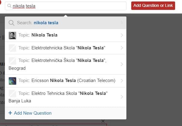The width and height of the screenshot is (182, 126).
Task: Choose Ericsson Nikola Tesla (Croatian Telecom) topic
Action: 65,81
